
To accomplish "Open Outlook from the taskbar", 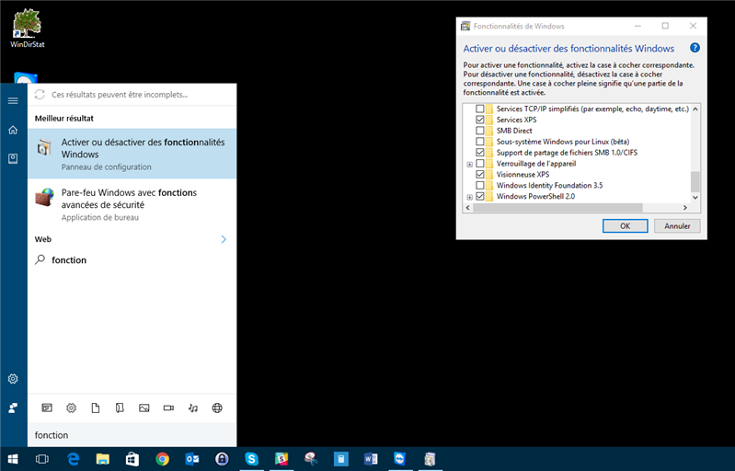I will point(192,459).
